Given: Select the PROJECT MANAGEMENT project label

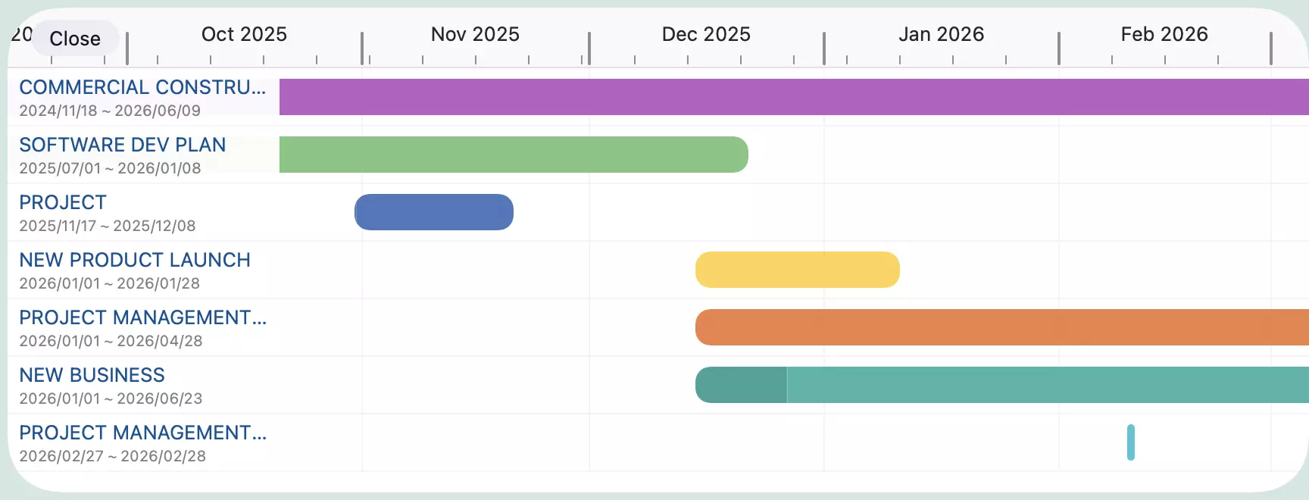Looking at the screenshot, I should [143, 317].
